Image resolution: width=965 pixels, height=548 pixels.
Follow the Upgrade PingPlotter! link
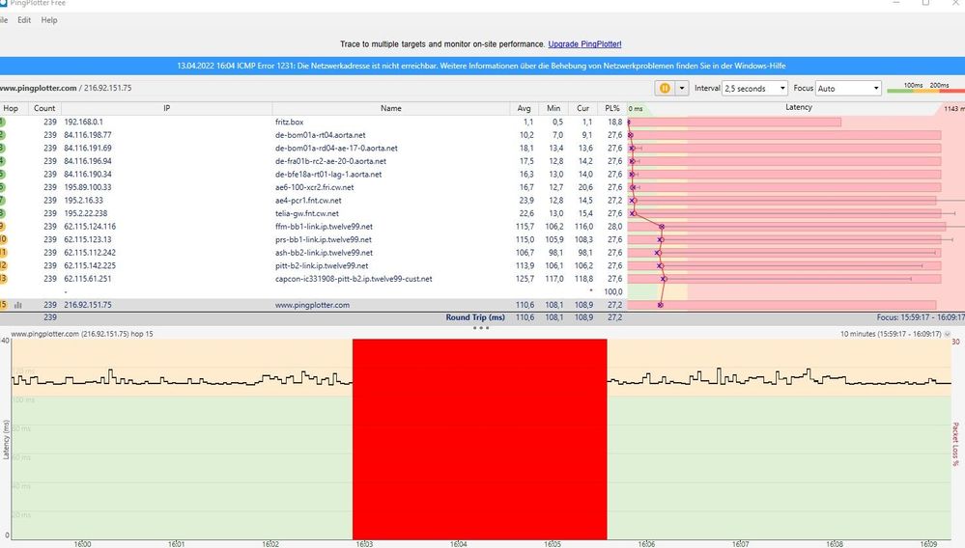pos(584,44)
